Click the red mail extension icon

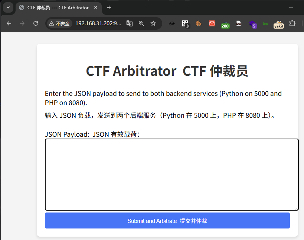point(212,23)
